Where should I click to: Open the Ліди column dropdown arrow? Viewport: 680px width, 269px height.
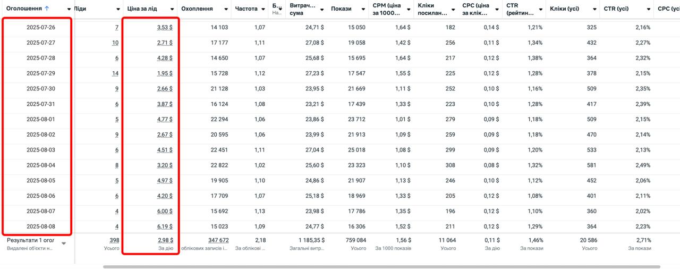(118, 9)
